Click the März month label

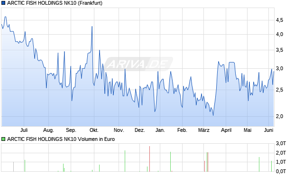[x=204, y=130]
